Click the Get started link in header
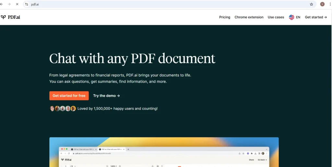Image resolution: width=332 pixels, height=167 pixels. [x=316, y=17]
